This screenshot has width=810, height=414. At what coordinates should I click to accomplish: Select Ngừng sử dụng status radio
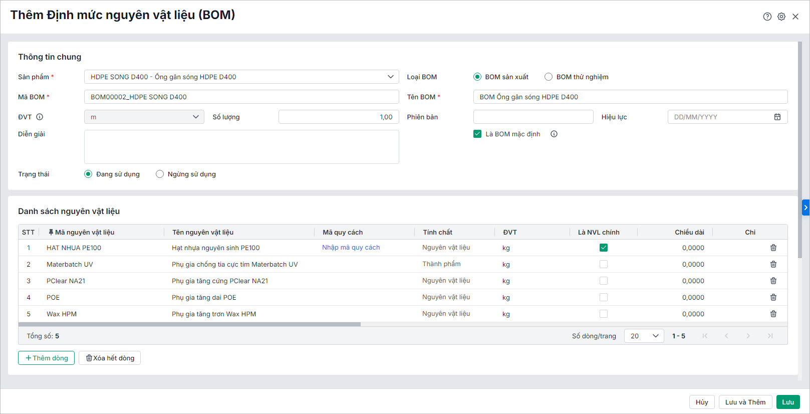point(160,174)
